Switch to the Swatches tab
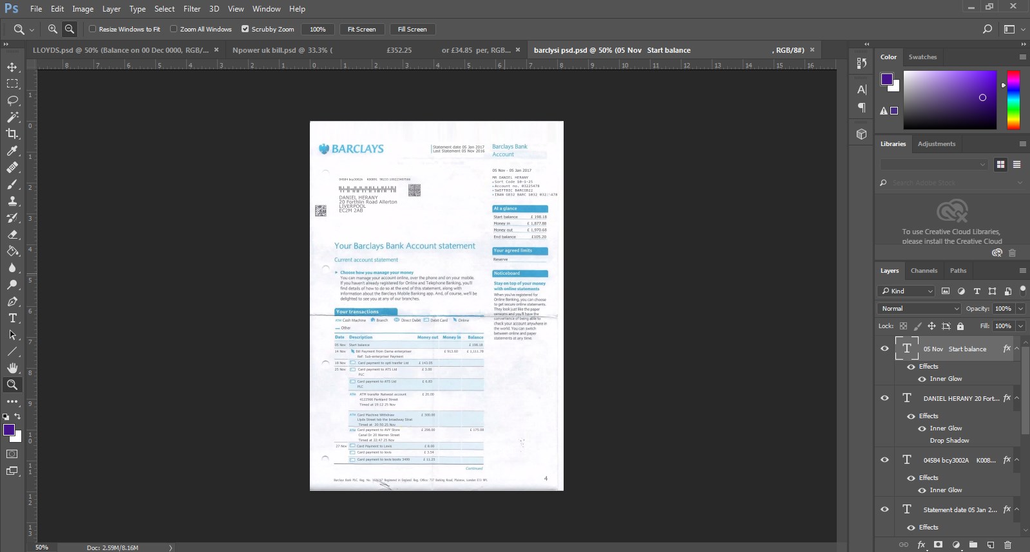Viewport: 1030px width, 552px height. tap(922, 57)
